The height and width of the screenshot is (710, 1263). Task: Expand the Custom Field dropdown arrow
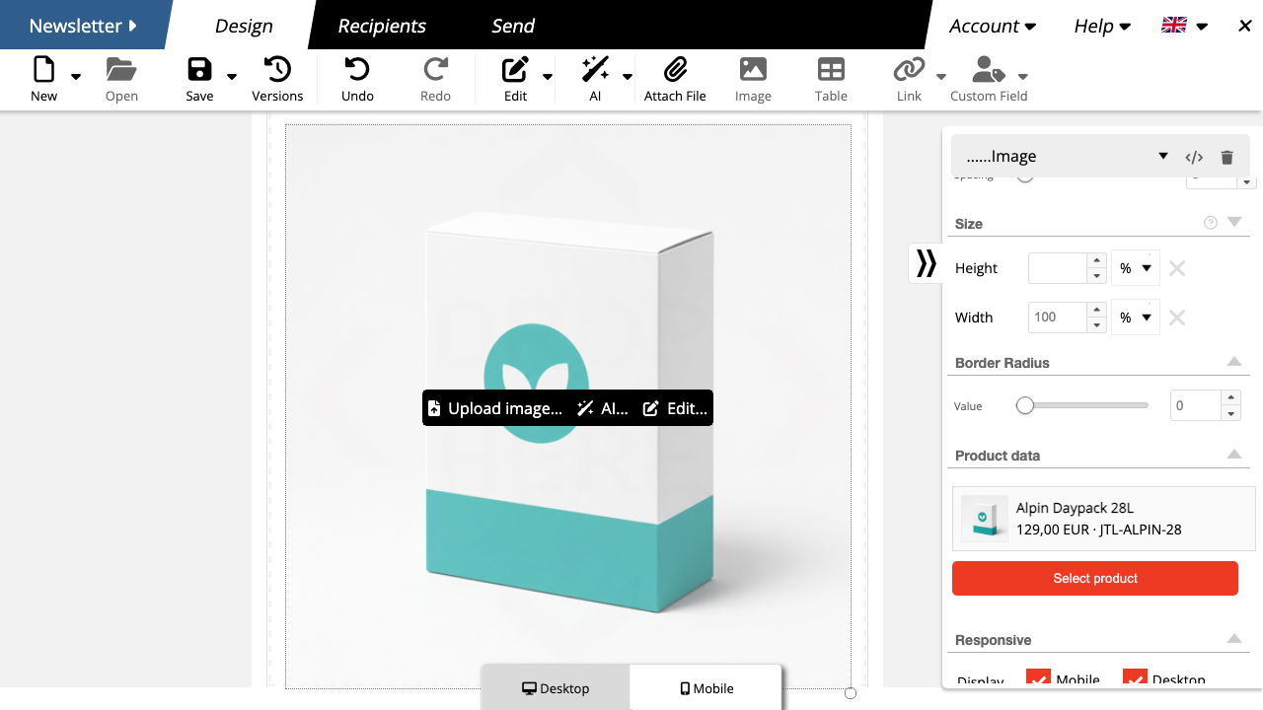[x=1023, y=77]
